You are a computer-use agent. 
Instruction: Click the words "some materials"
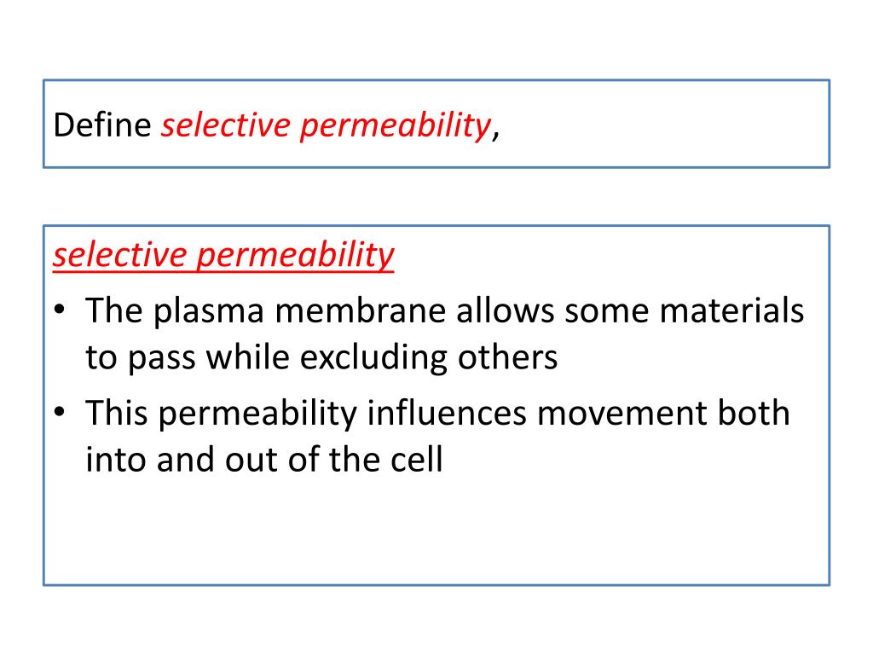tap(685, 310)
